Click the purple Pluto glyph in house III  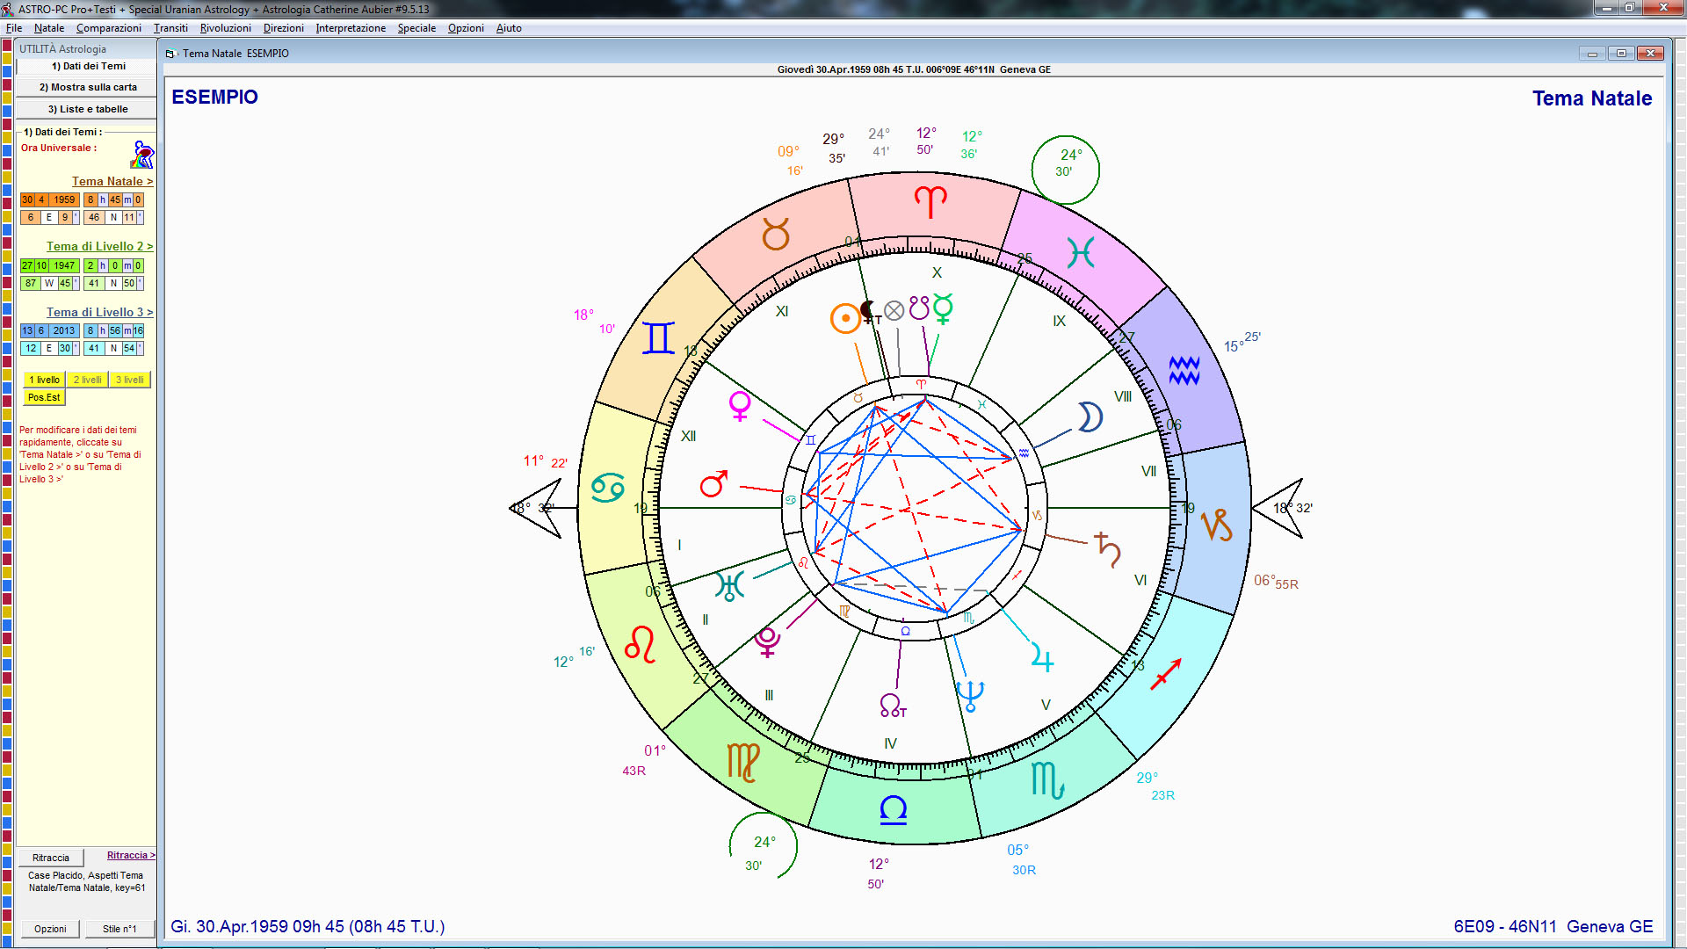point(767,641)
